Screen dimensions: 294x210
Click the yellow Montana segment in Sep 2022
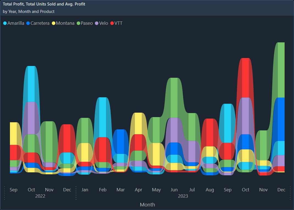13,133
